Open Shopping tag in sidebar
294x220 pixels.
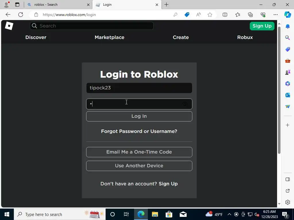coord(287,49)
